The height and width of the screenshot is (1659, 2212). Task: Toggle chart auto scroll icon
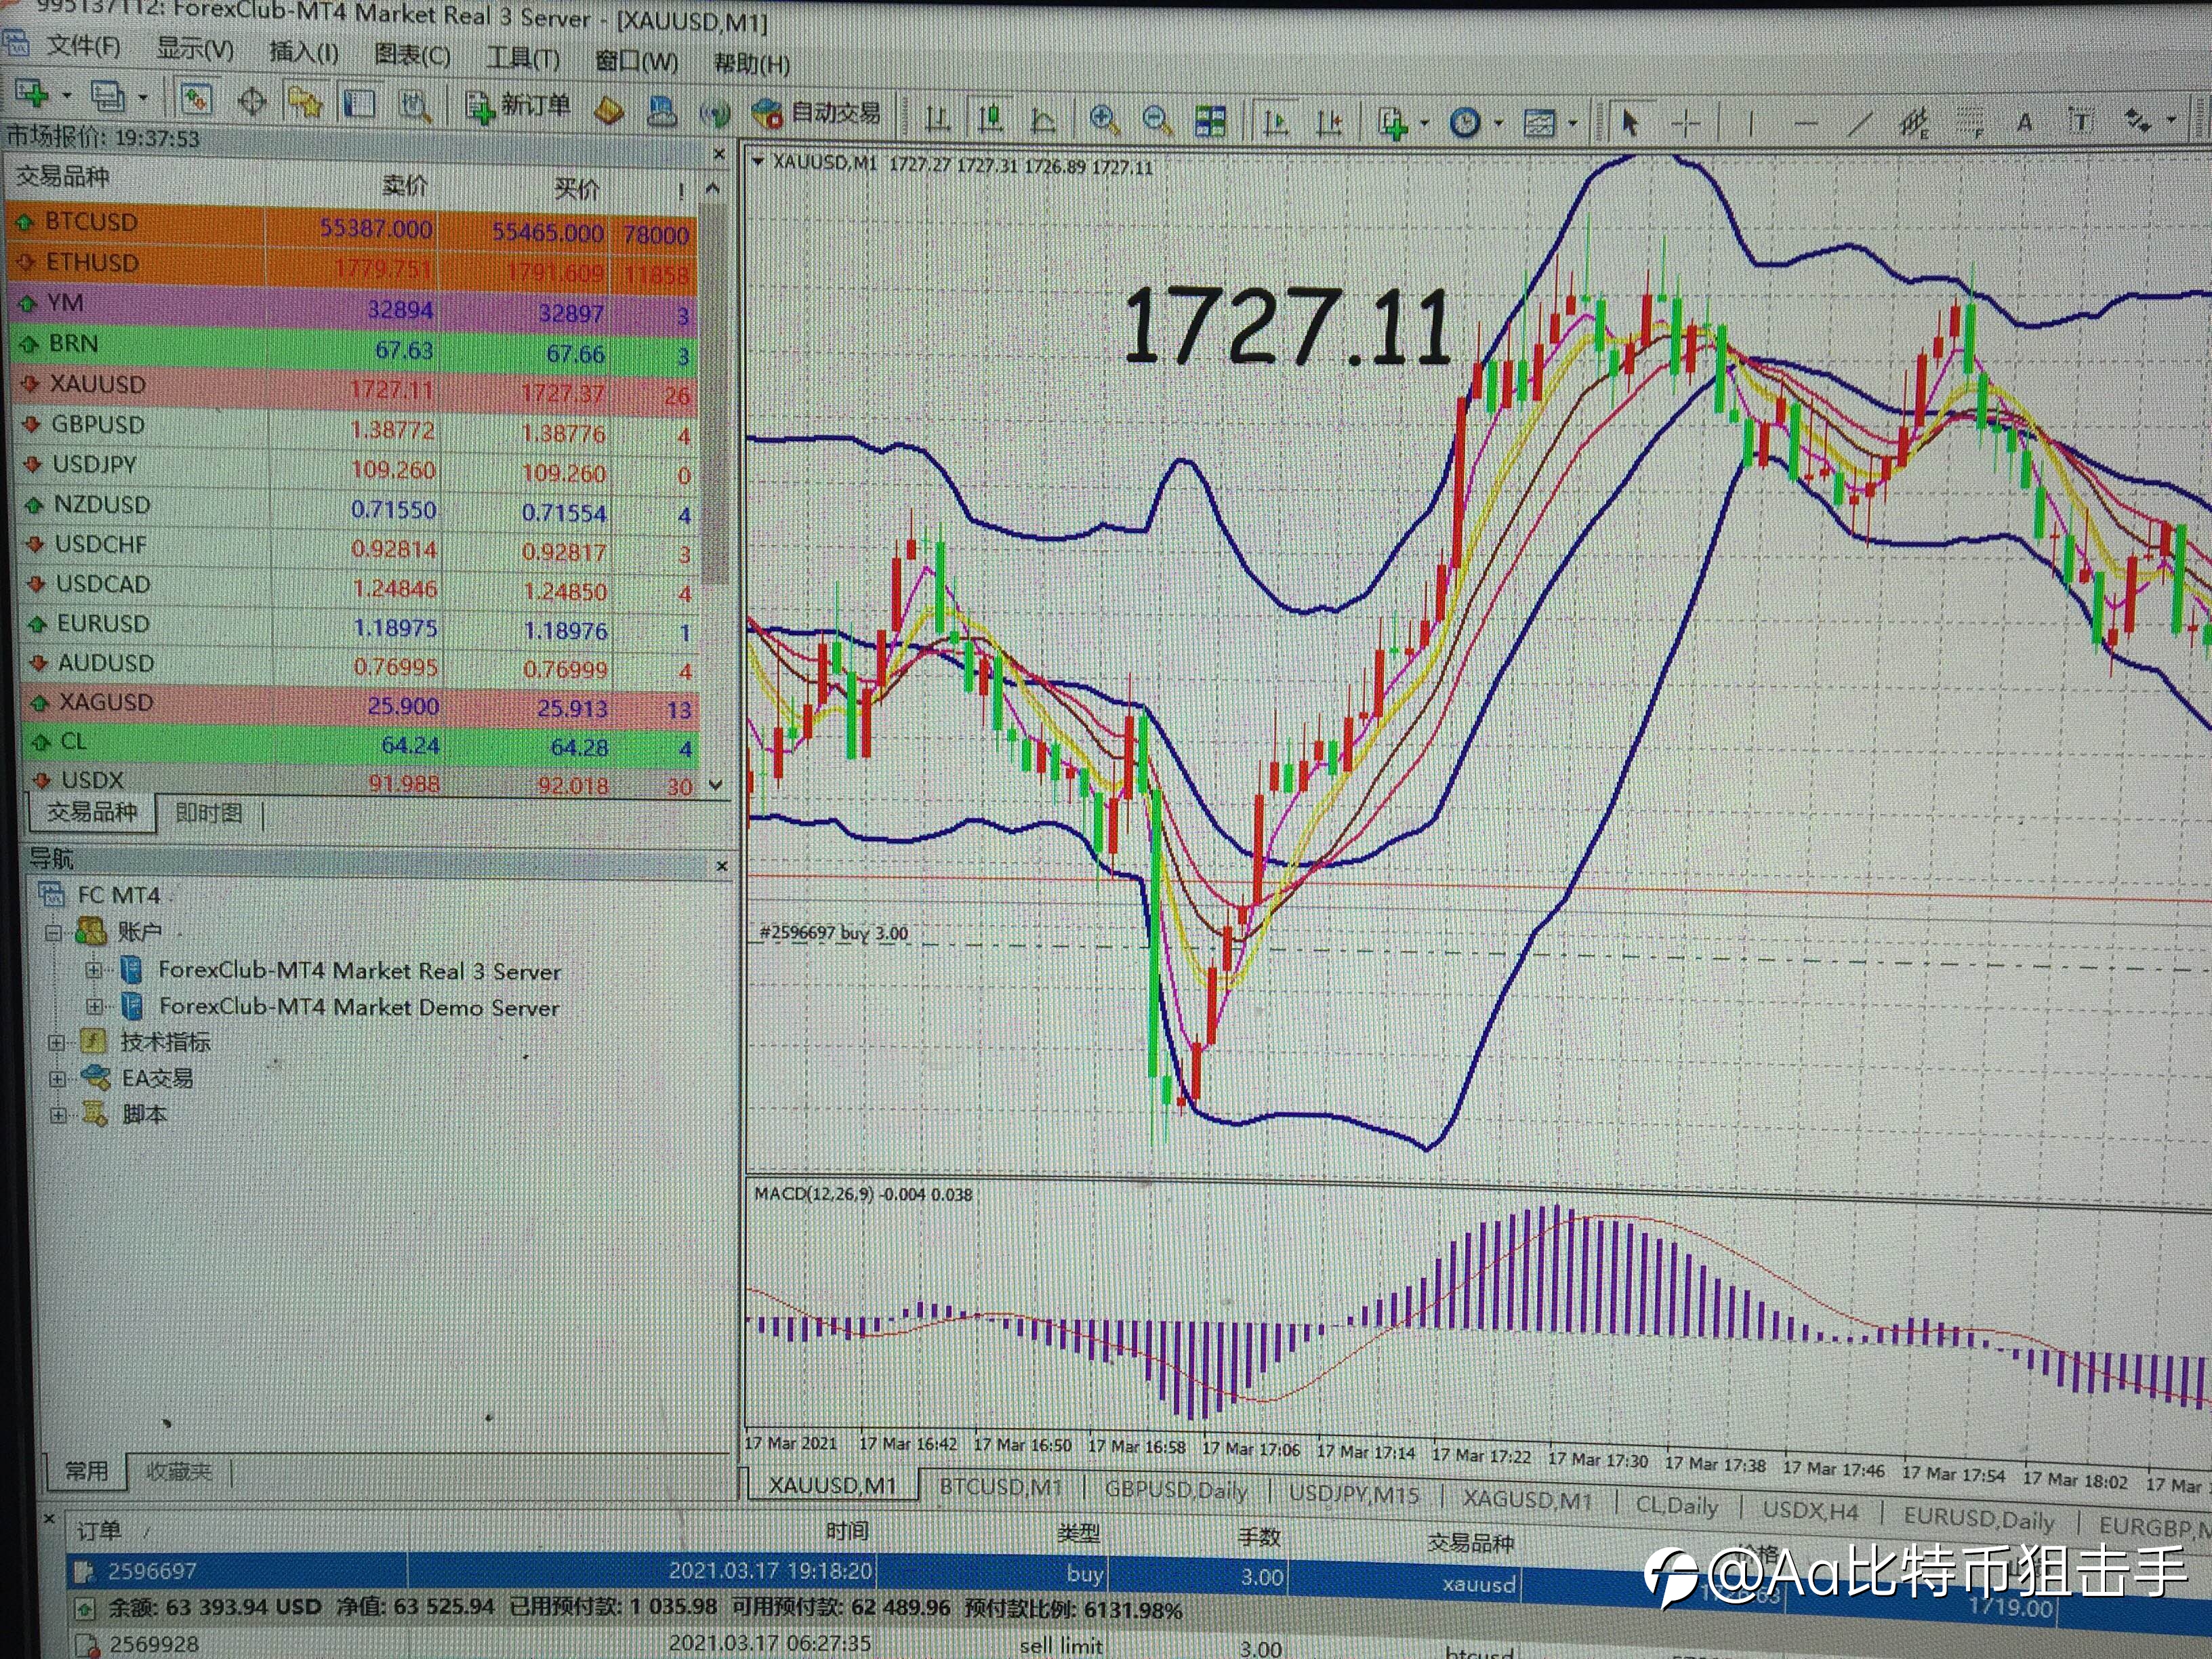pyautogui.click(x=1276, y=122)
